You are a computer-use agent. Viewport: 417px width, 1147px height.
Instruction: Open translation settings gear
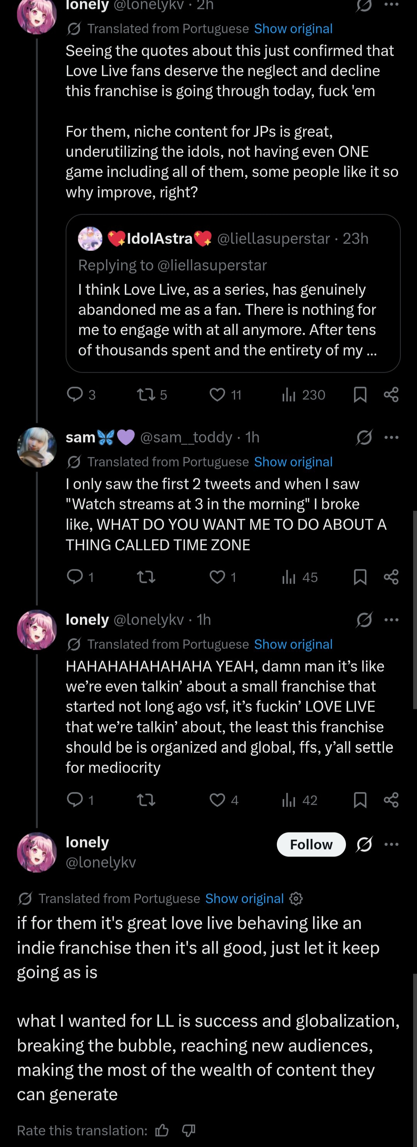click(296, 899)
